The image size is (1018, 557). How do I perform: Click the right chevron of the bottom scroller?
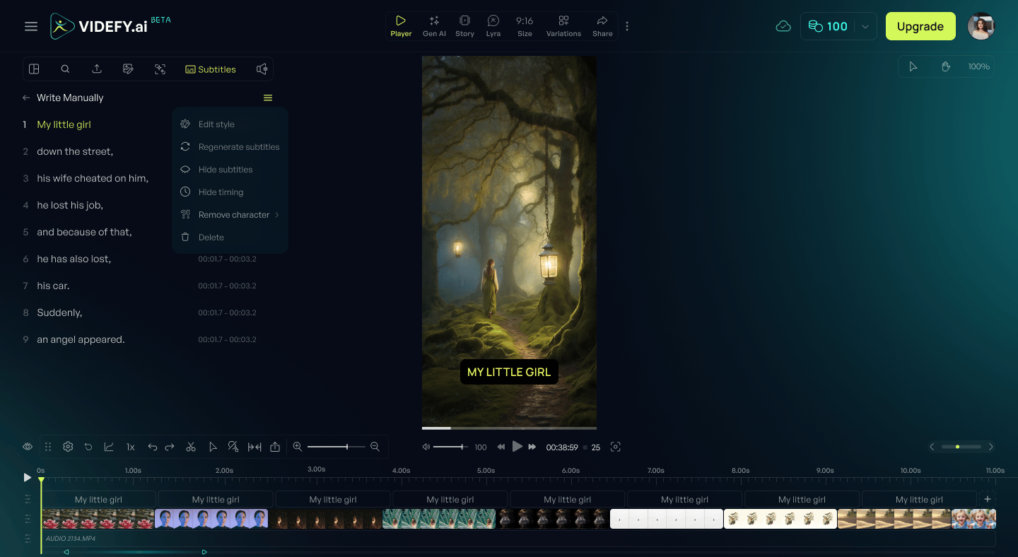pos(990,447)
